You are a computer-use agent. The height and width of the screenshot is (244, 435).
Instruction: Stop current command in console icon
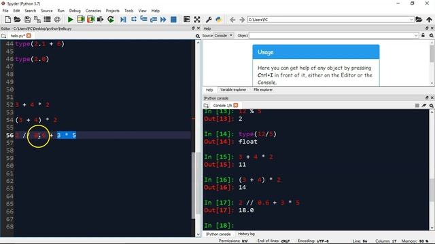(x=417, y=106)
